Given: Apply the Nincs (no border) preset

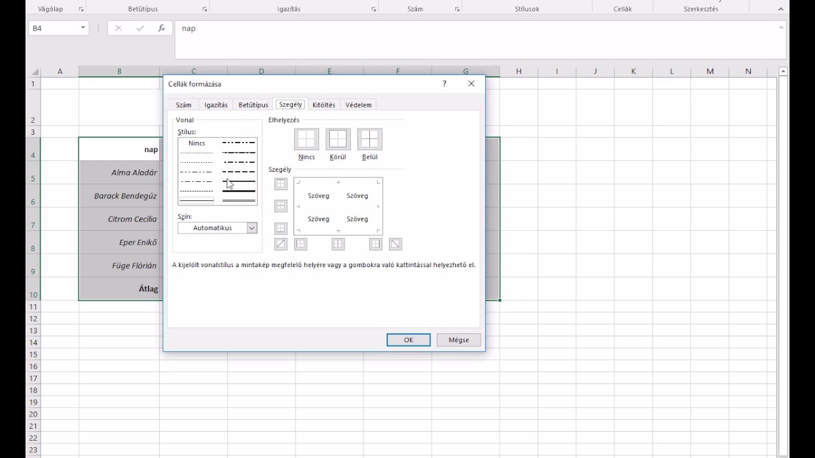Looking at the screenshot, I should [x=306, y=139].
